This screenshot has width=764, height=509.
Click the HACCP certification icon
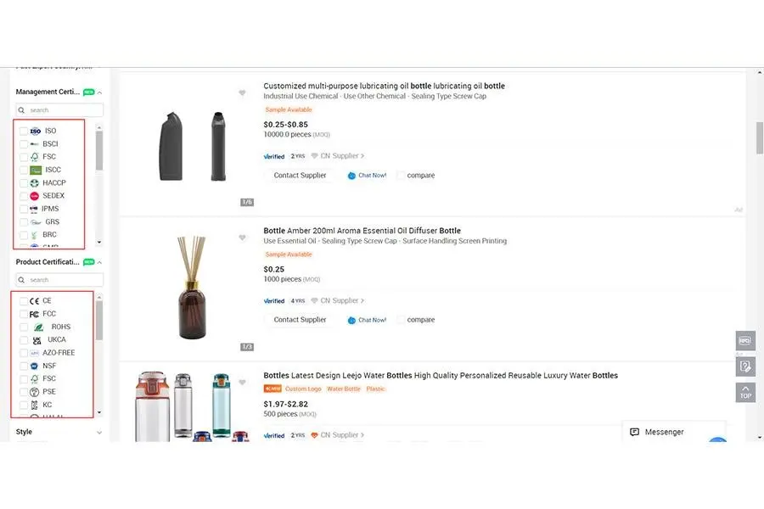click(x=32, y=182)
